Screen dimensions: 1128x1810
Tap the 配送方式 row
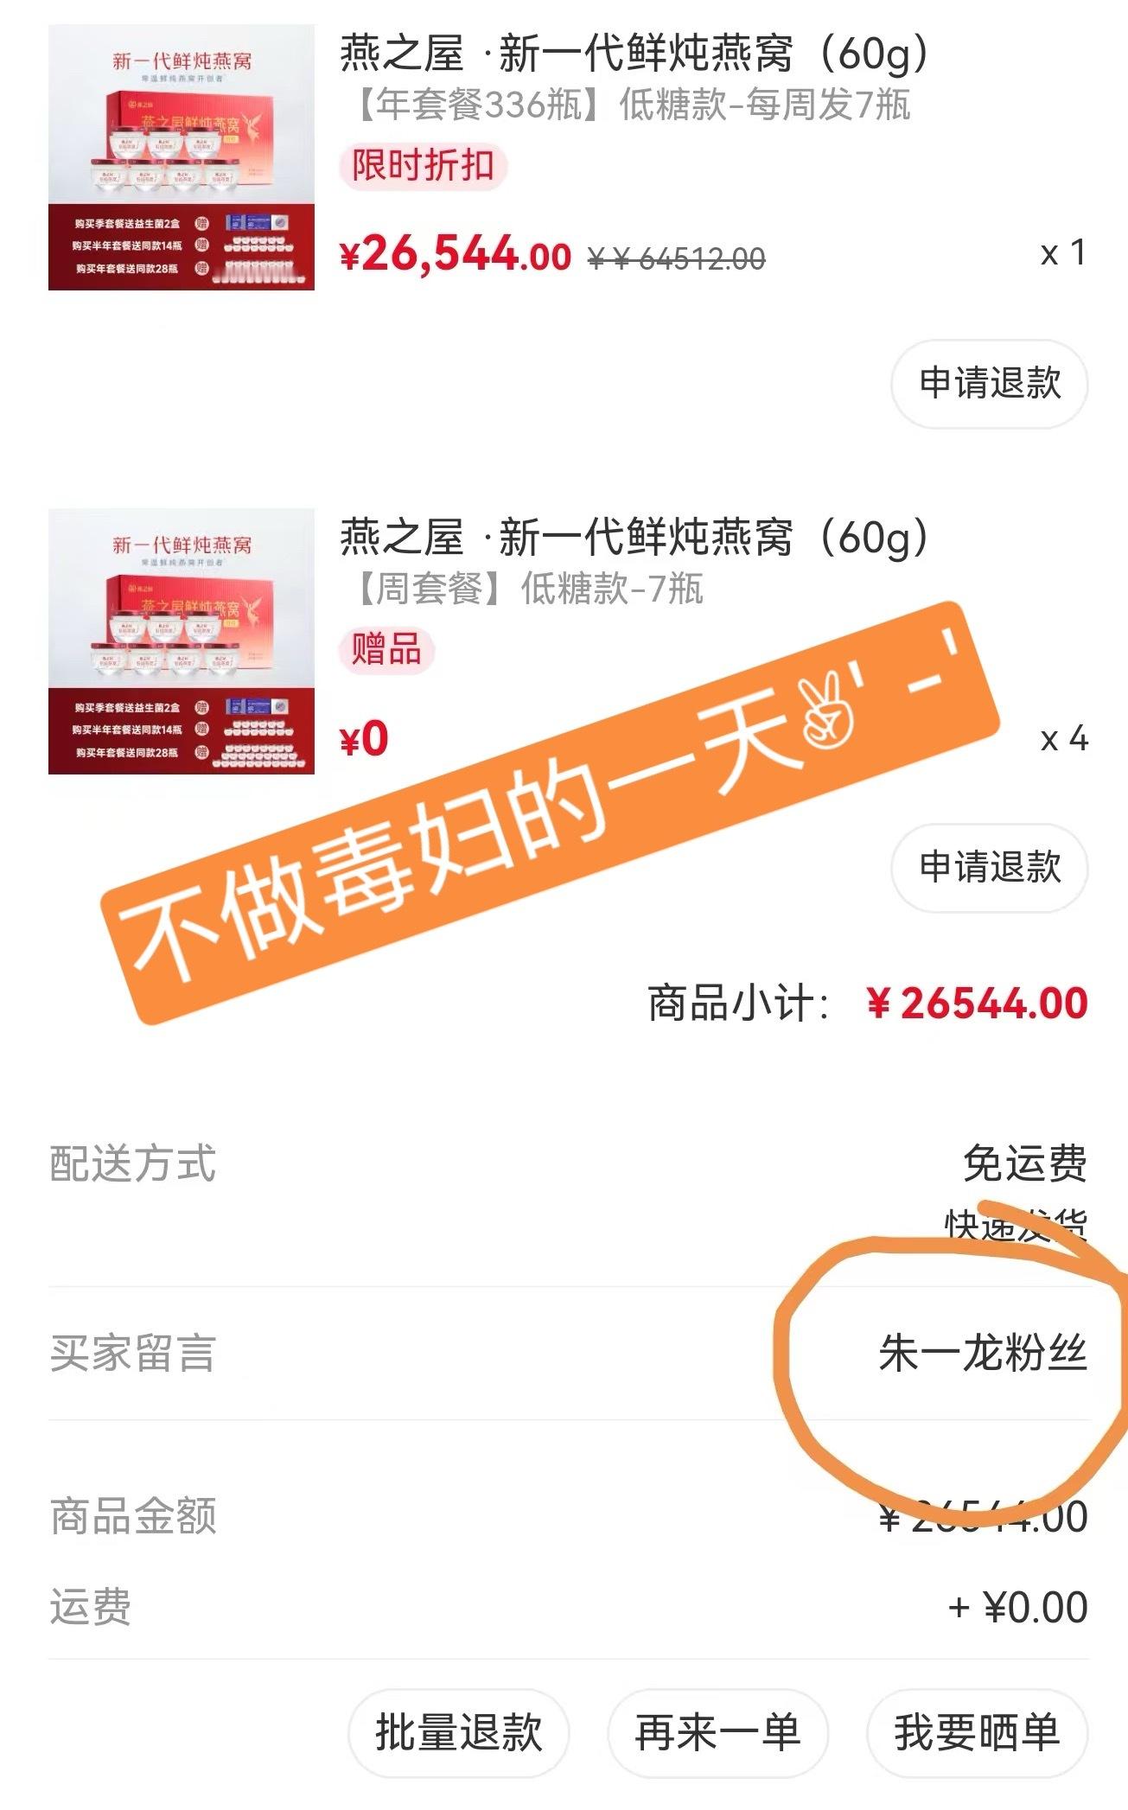[568, 1189]
